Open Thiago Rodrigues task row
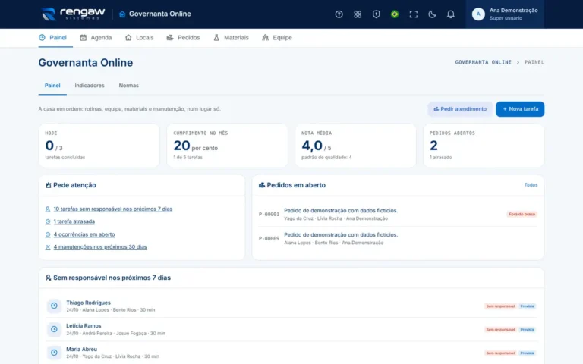583x364 pixels. pyautogui.click(x=291, y=306)
